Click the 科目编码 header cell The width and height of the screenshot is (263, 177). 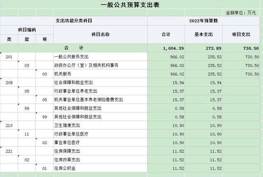(x=27, y=30)
